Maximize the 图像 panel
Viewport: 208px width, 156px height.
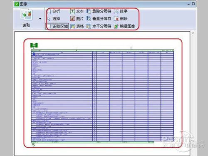(x=193, y=4)
